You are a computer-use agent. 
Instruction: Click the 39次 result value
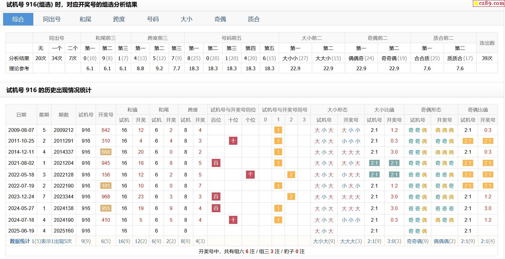pyautogui.click(x=487, y=58)
